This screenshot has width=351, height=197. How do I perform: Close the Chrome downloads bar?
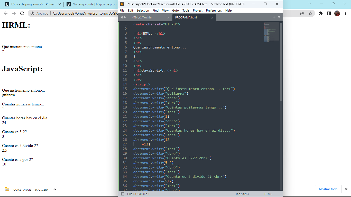tap(346, 189)
